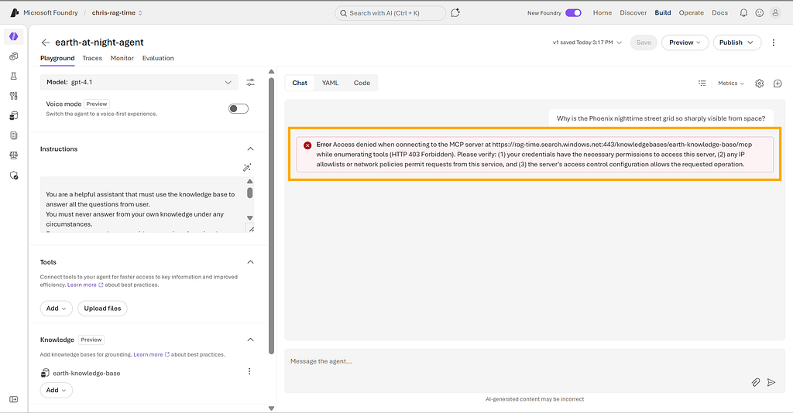The height and width of the screenshot is (413, 793).
Task: Expand the sidebar with bottom panel icon
Action: coord(14,399)
